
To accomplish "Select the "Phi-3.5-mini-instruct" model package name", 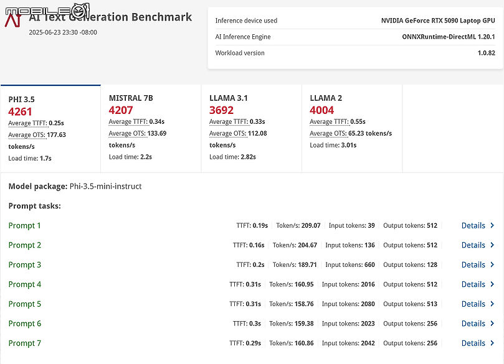I will coord(106,187).
